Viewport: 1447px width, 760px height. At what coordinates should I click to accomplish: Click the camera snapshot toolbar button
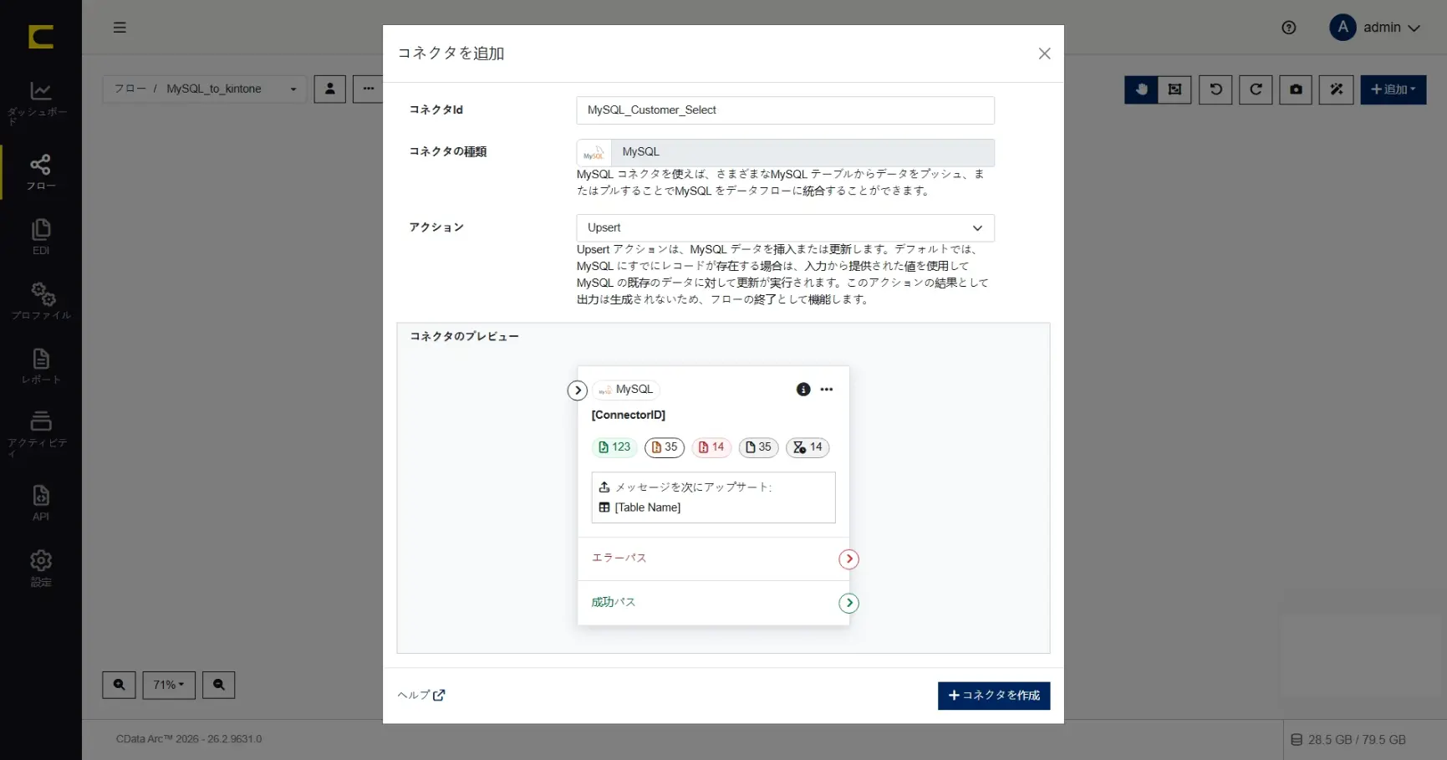1296,89
